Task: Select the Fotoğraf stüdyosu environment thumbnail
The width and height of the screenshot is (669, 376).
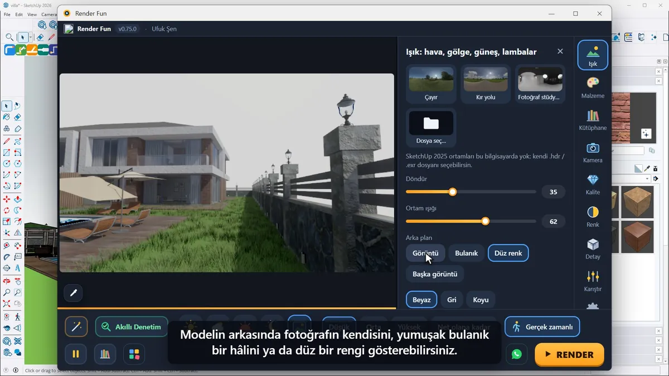Action: (x=540, y=84)
